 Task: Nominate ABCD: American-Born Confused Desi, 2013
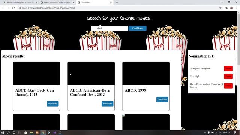point(108,103)
